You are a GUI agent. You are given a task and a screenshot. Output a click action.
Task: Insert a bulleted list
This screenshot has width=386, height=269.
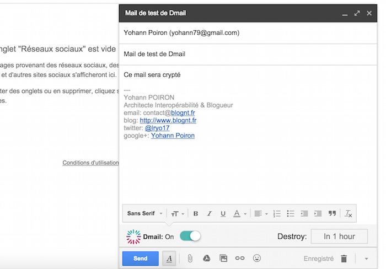[x=291, y=214]
